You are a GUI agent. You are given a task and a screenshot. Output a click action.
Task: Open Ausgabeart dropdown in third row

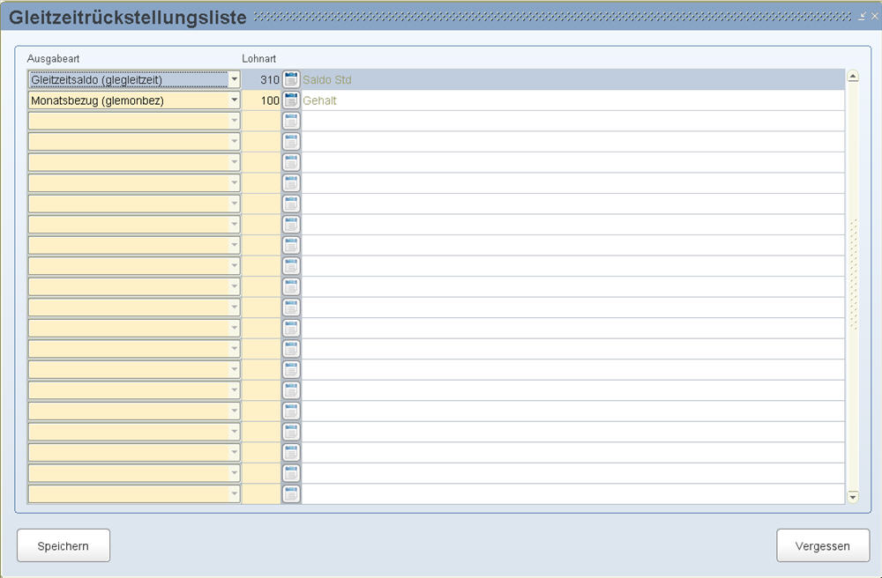[234, 122]
